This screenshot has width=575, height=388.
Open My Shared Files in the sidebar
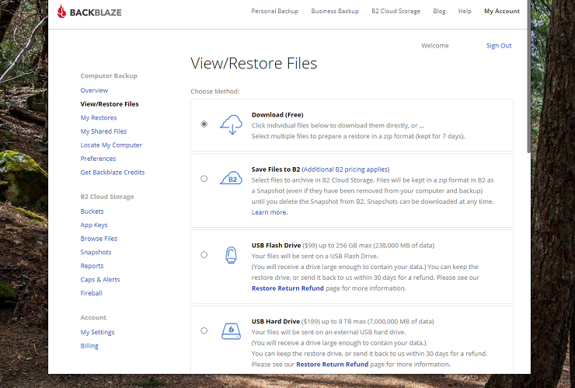(x=103, y=131)
